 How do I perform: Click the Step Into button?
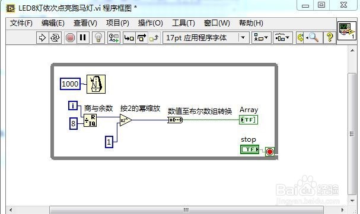coord(129,37)
